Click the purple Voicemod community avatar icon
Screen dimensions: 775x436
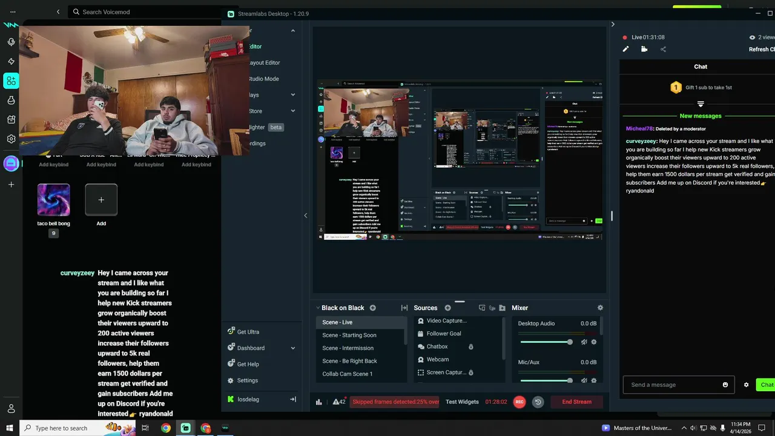click(11, 163)
